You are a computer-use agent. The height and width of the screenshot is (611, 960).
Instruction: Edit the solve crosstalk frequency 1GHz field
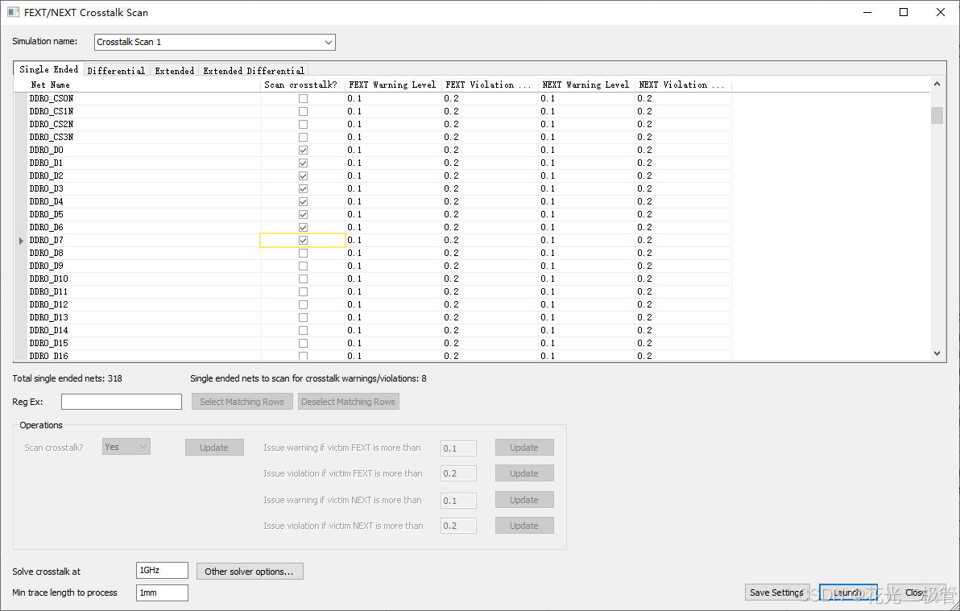(161, 570)
